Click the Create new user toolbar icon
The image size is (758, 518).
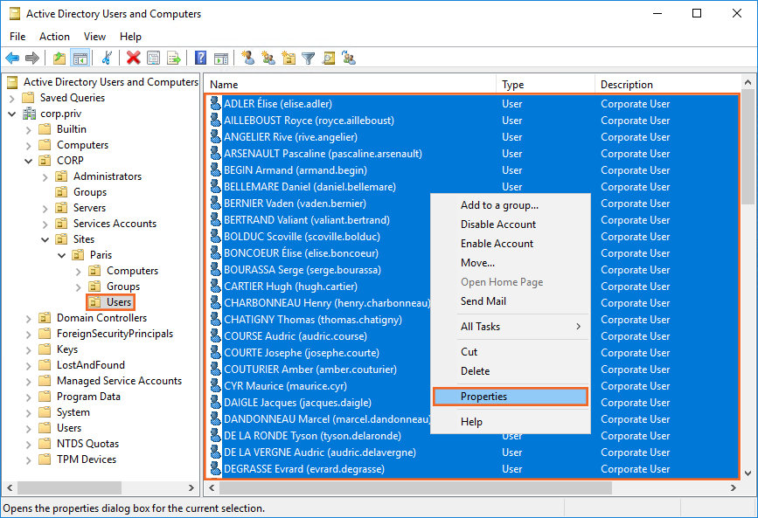(x=248, y=59)
